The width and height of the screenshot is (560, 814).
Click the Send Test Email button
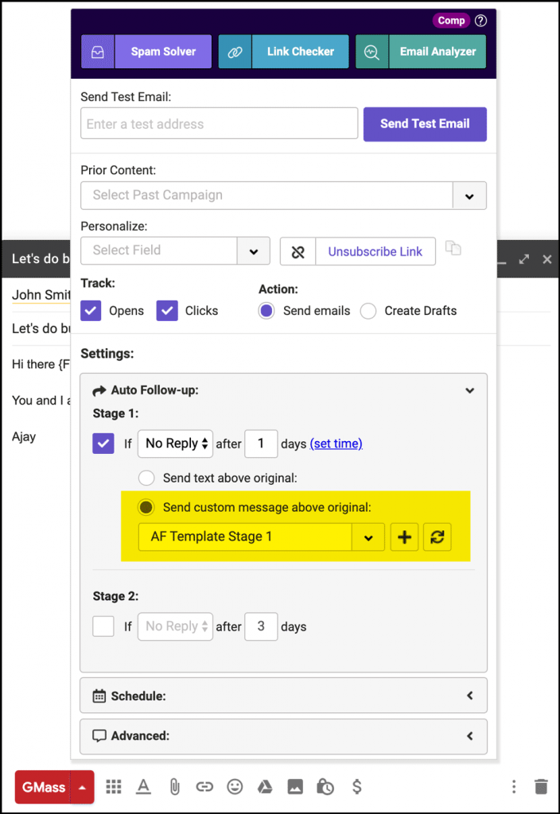(x=425, y=124)
